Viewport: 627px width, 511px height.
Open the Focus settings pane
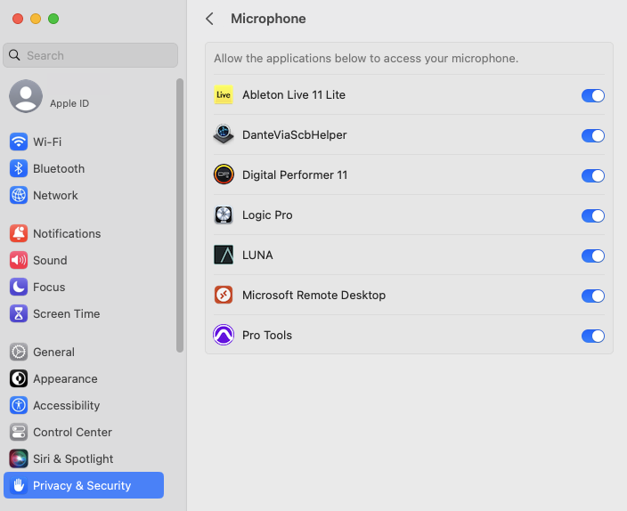(84, 287)
